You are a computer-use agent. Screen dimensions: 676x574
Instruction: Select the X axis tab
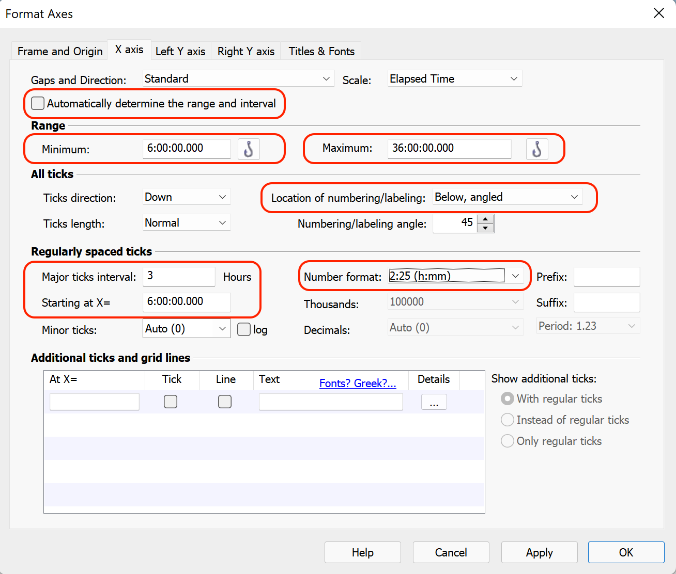click(129, 50)
